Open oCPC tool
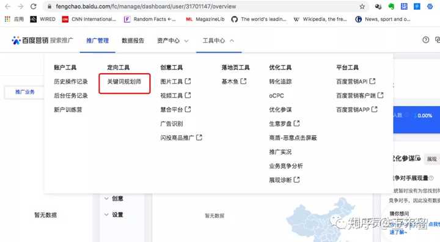 [x=276, y=96]
